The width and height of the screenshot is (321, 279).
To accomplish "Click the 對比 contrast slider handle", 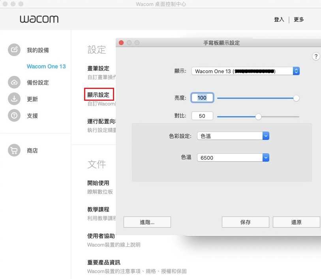I will 258,117.
